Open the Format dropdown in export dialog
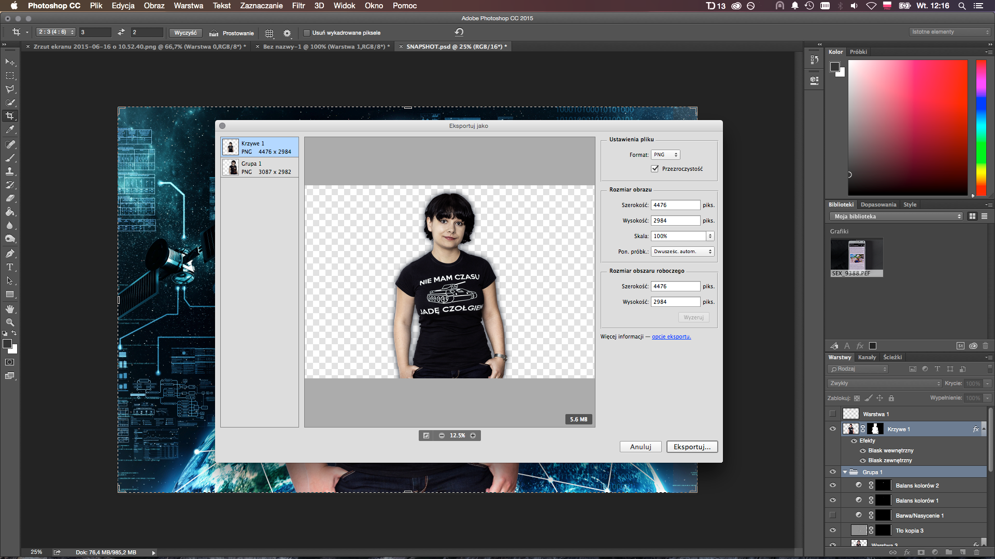The height and width of the screenshot is (559, 995). click(x=665, y=155)
